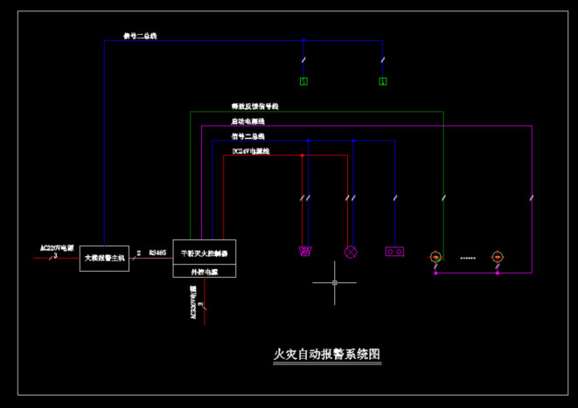Viewport: 578px width, 408px height.
Task: Select the left orange circular device symbol
Action: pos(435,257)
